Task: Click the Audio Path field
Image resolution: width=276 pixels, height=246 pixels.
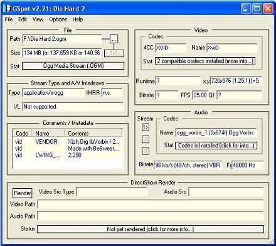Action: [151, 216]
